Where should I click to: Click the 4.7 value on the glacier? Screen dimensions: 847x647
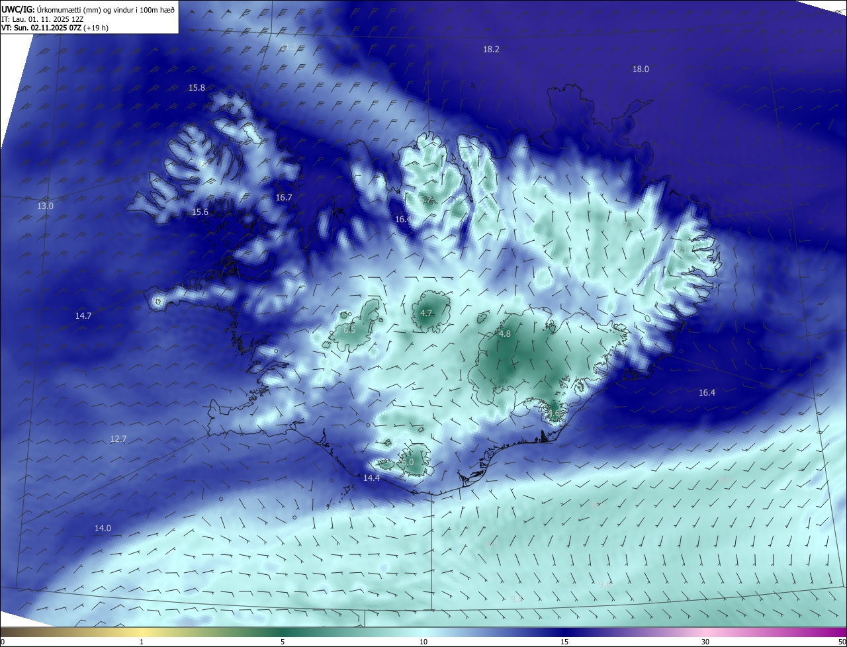426,314
